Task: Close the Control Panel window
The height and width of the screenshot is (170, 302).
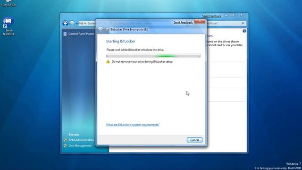Action: [242, 15]
